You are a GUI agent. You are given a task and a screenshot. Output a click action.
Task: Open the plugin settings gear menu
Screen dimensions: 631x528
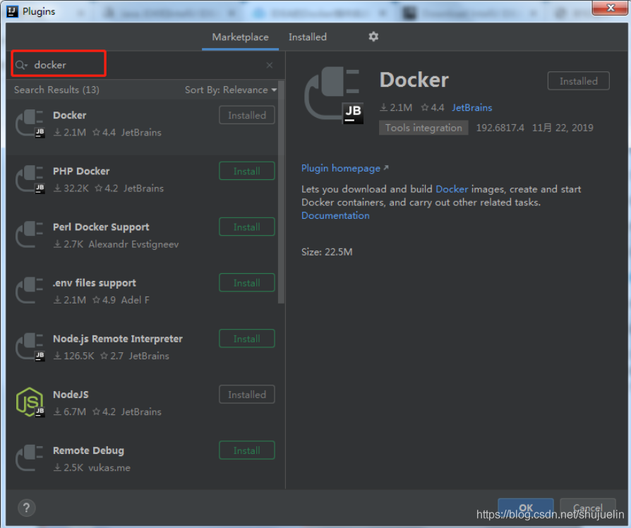[373, 37]
